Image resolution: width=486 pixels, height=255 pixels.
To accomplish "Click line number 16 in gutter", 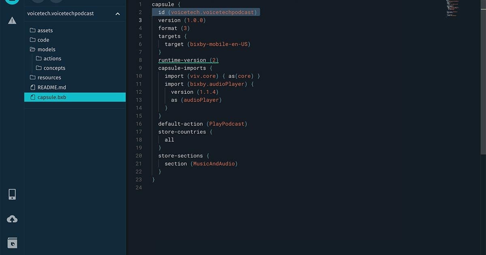I will (139, 124).
